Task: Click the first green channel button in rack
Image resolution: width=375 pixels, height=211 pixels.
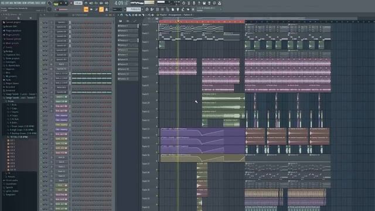Action: click(x=62, y=97)
